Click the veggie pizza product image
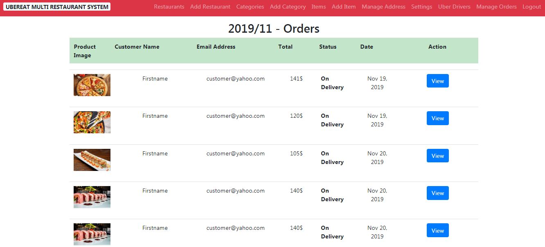Screen dimensions: 545x247 [92, 122]
